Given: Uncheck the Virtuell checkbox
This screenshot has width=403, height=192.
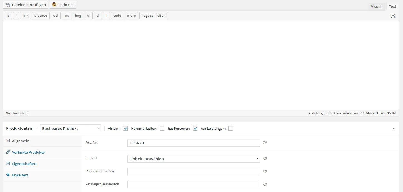Looking at the screenshot, I should click(125, 128).
